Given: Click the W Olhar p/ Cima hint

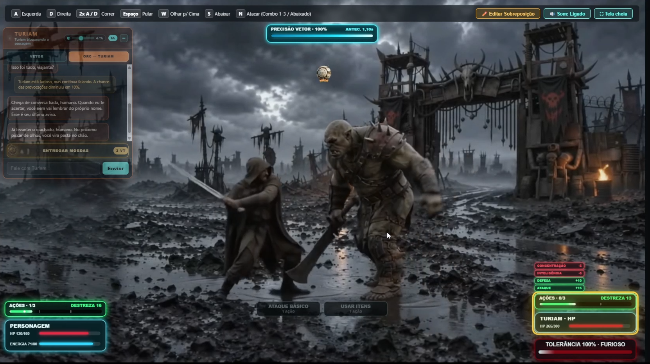Looking at the screenshot, I should [x=179, y=14].
